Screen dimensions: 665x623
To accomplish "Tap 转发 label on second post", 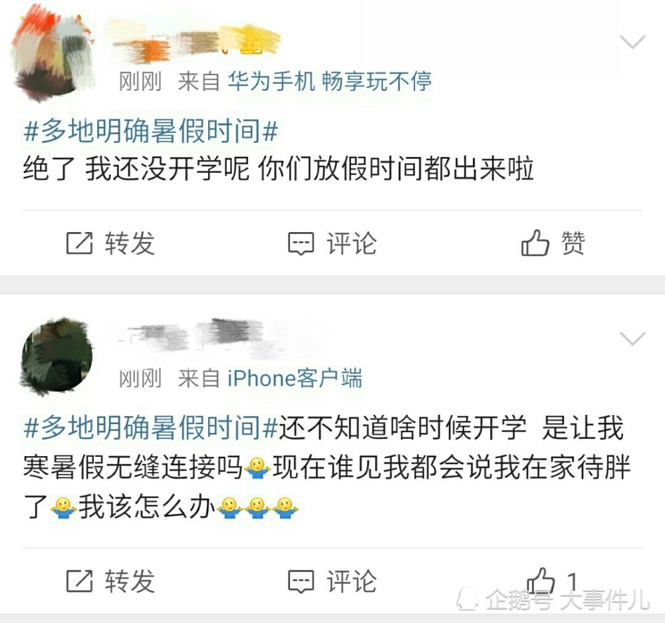I will click(130, 581).
